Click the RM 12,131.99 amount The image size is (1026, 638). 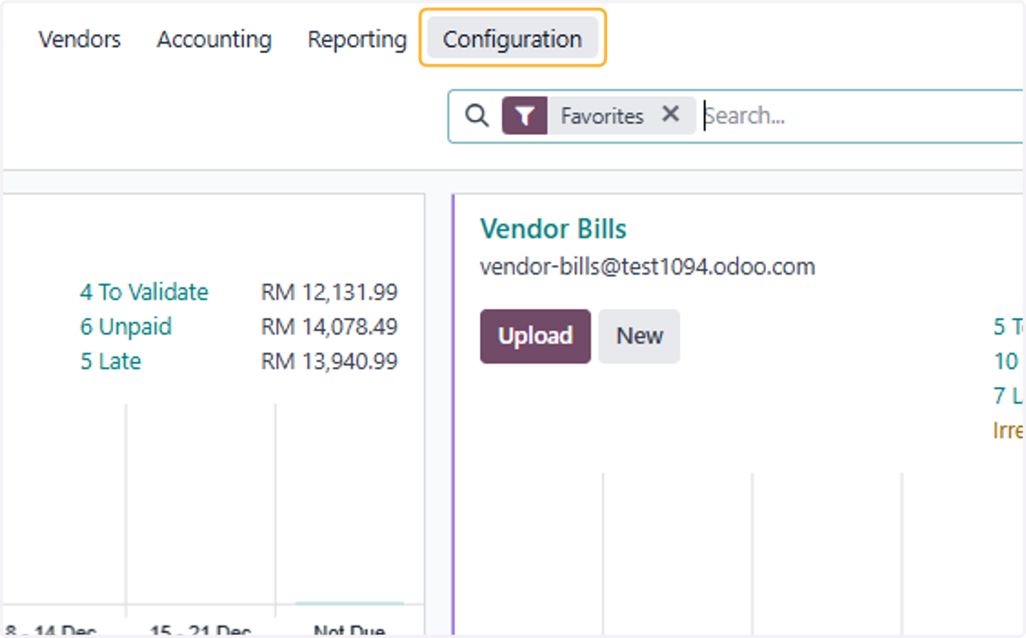(329, 292)
